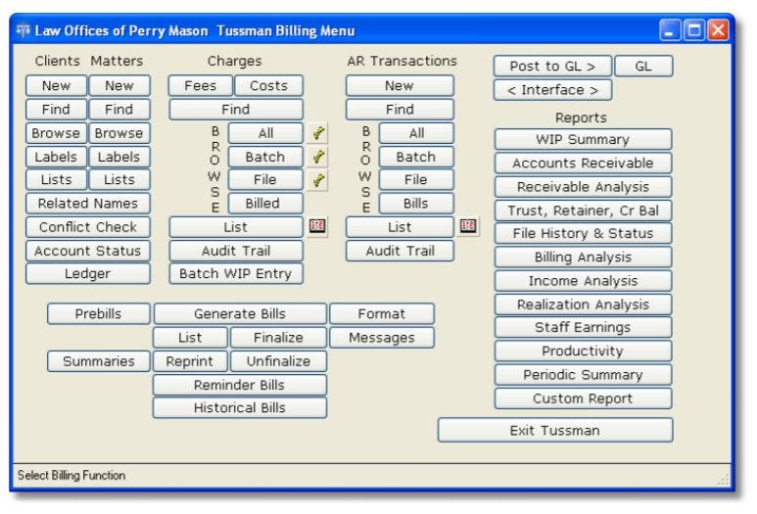
Task: Browse Billed charges
Action: [265, 204]
